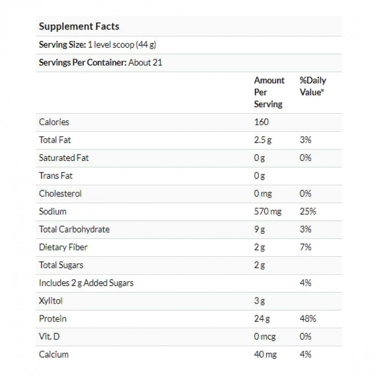Click the Xylitol row label

[x=50, y=301]
